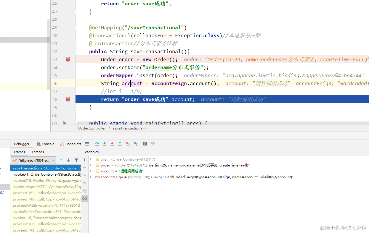This screenshot has height=233, width=369.
Task: Switch to the Debugger tab
Action: (x=22, y=144)
